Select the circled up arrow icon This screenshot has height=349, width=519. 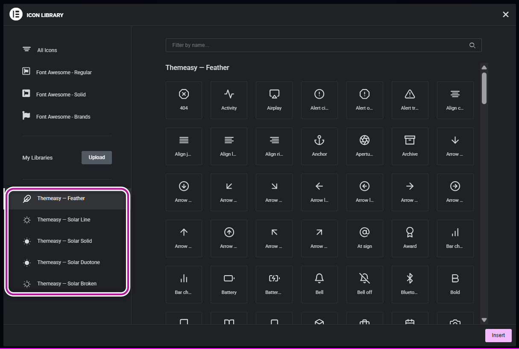click(229, 238)
